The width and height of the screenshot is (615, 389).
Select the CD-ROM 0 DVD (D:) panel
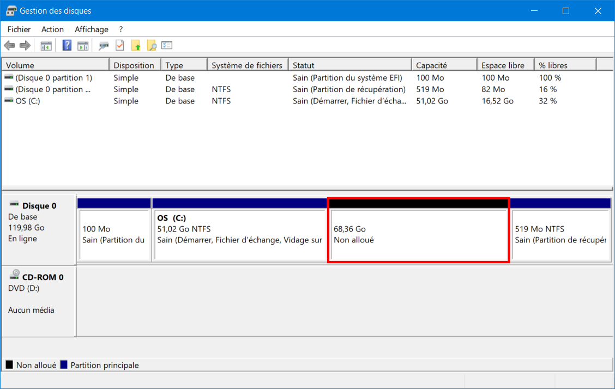coord(38,301)
